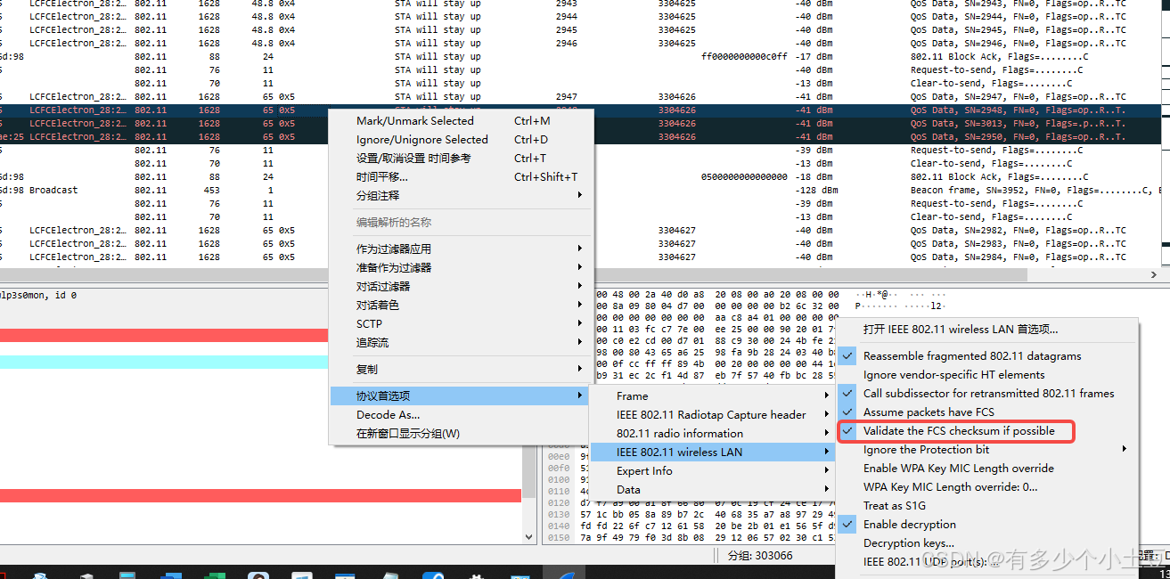The image size is (1170, 579).
Task: Choose 在新窗口显示分组(W) entry
Action: (x=461, y=434)
